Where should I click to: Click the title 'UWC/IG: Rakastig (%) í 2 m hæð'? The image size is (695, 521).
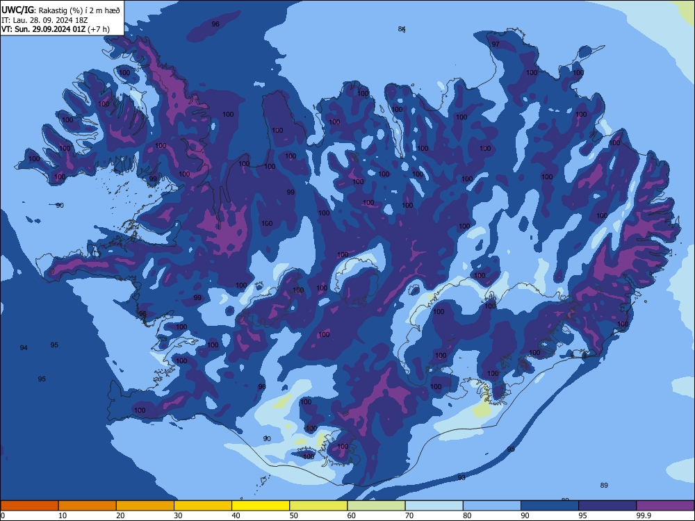[60, 10]
